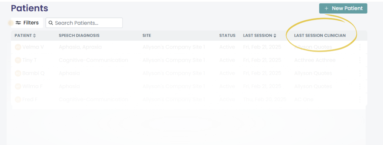This screenshot has height=145, width=383.
Task: Open the Filters panel
Action: [x=27, y=23]
